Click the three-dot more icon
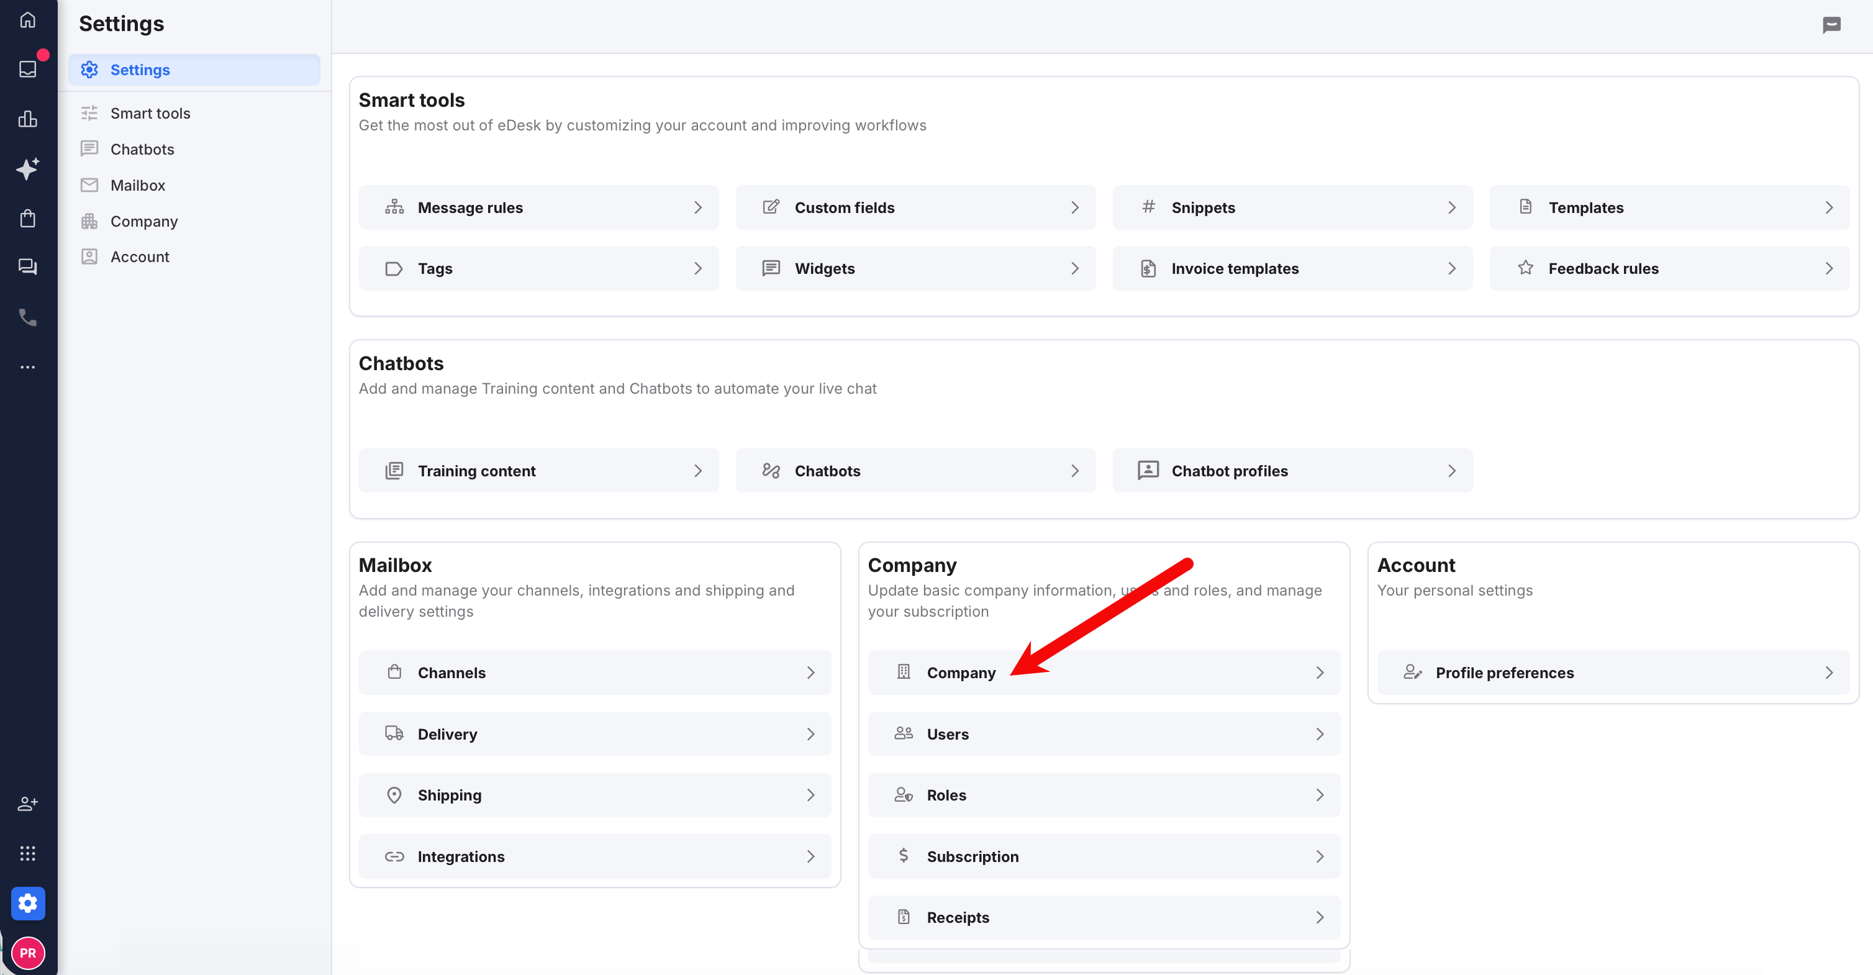Viewport: 1873px width, 975px height. tap(27, 367)
